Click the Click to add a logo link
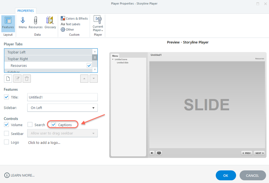Screen dimensions: 269x183 click(44, 143)
